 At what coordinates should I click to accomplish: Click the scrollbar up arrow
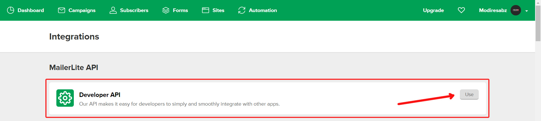pyautogui.click(x=538, y=3)
